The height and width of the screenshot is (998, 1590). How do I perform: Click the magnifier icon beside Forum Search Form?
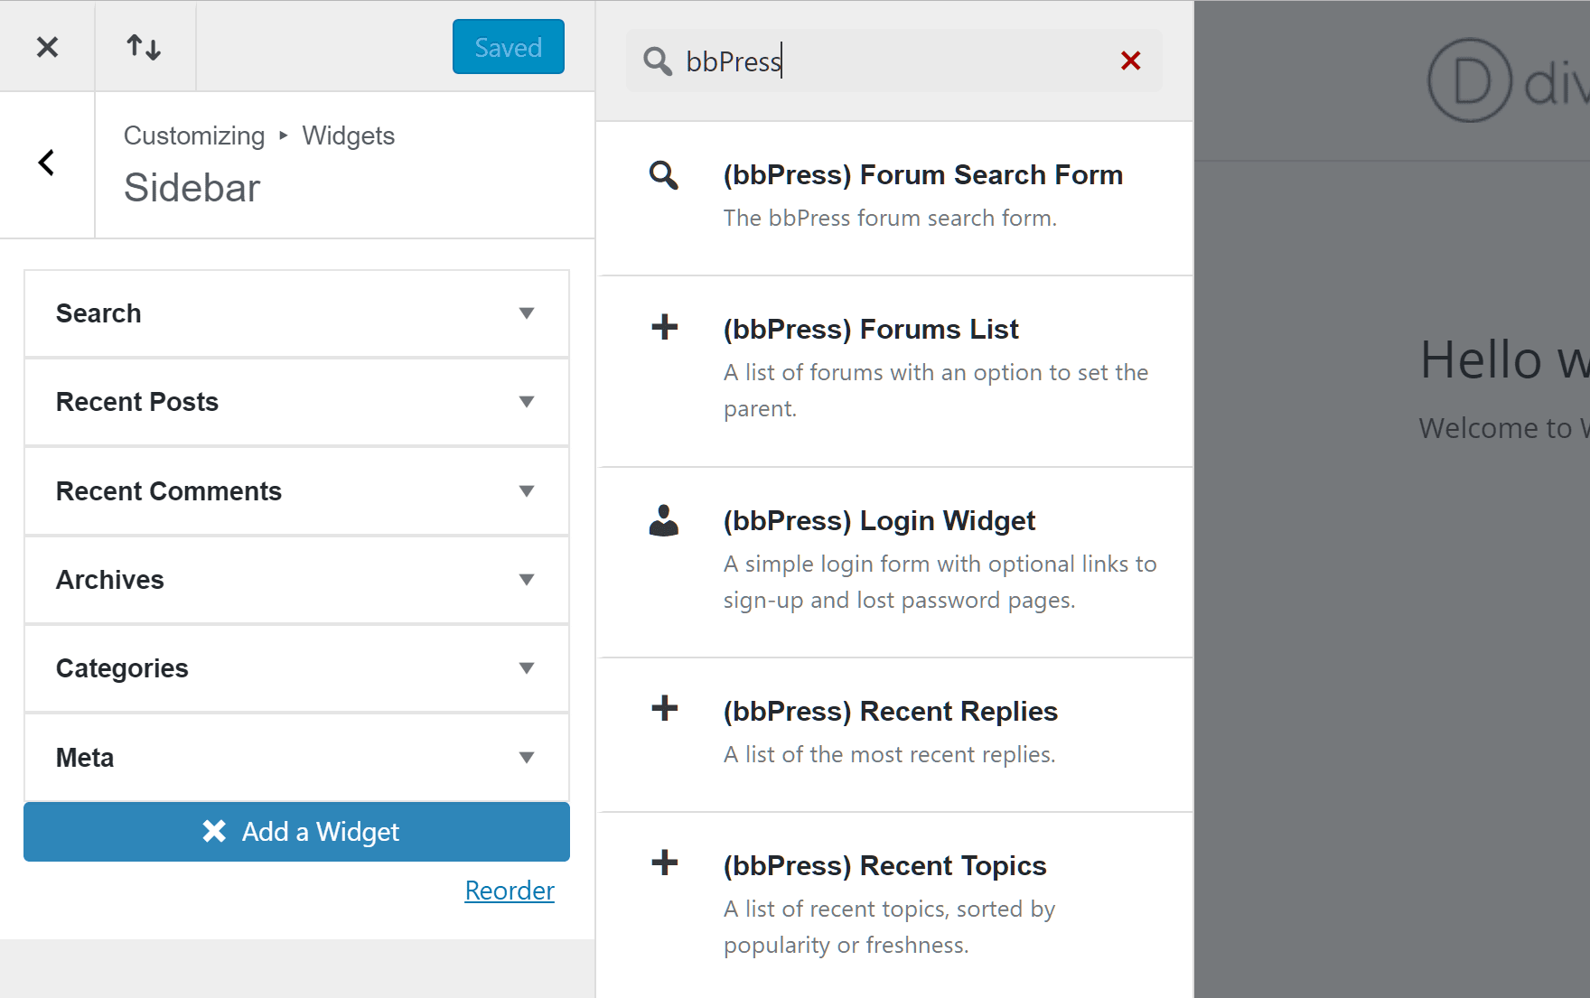coord(663,177)
